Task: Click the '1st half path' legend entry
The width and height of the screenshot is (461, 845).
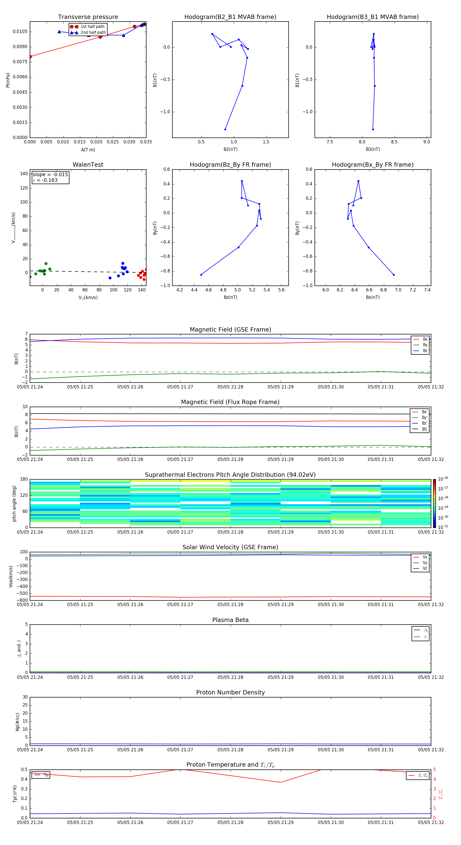Action: click(x=88, y=27)
